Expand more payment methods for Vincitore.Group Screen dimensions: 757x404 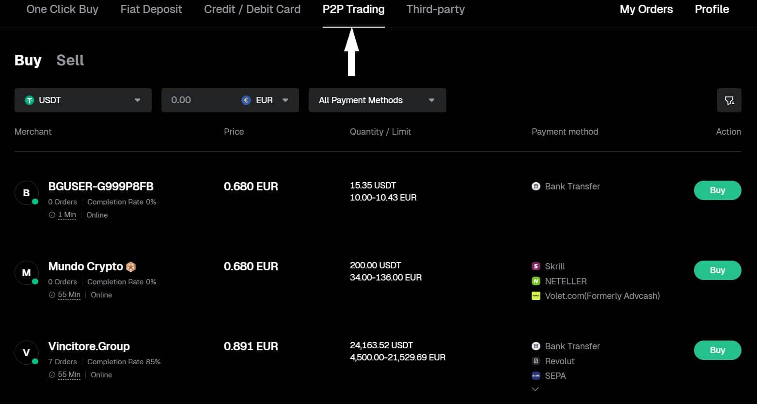[x=536, y=389]
